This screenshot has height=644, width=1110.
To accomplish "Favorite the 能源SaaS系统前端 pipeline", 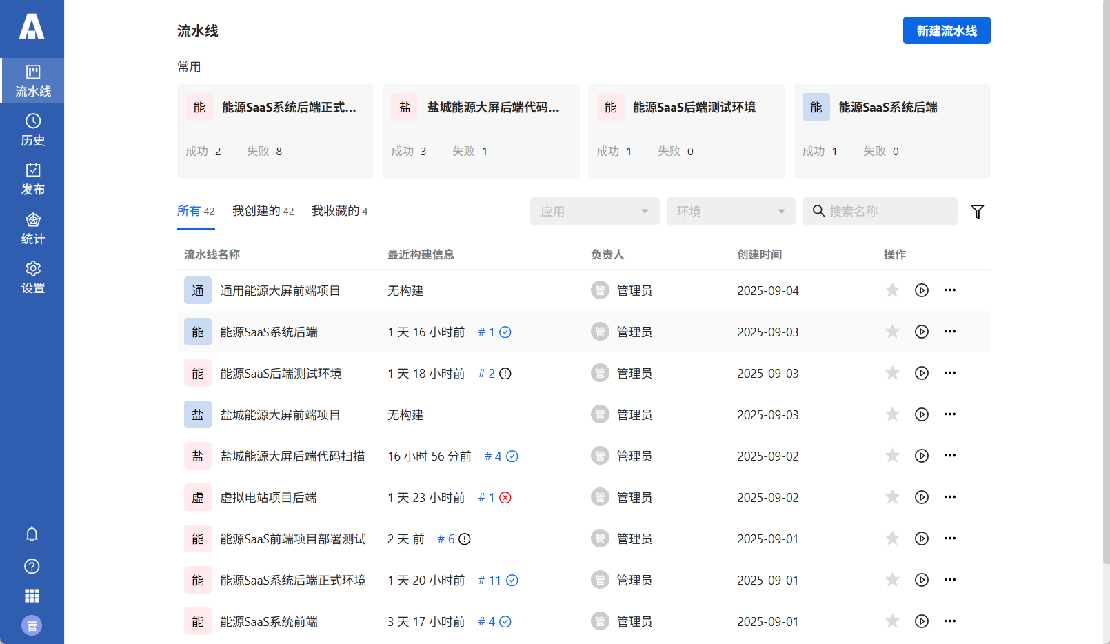I will click(x=892, y=621).
